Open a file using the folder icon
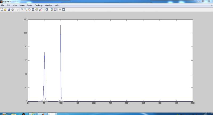213x115 pixels. click(5, 10)
